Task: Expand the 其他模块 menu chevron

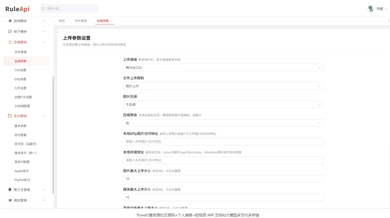Action: pos(44,21)
